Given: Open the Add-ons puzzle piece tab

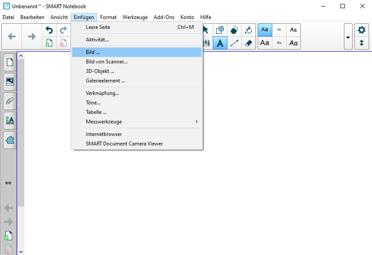Looking at the screenshot, I should point(9,140).
